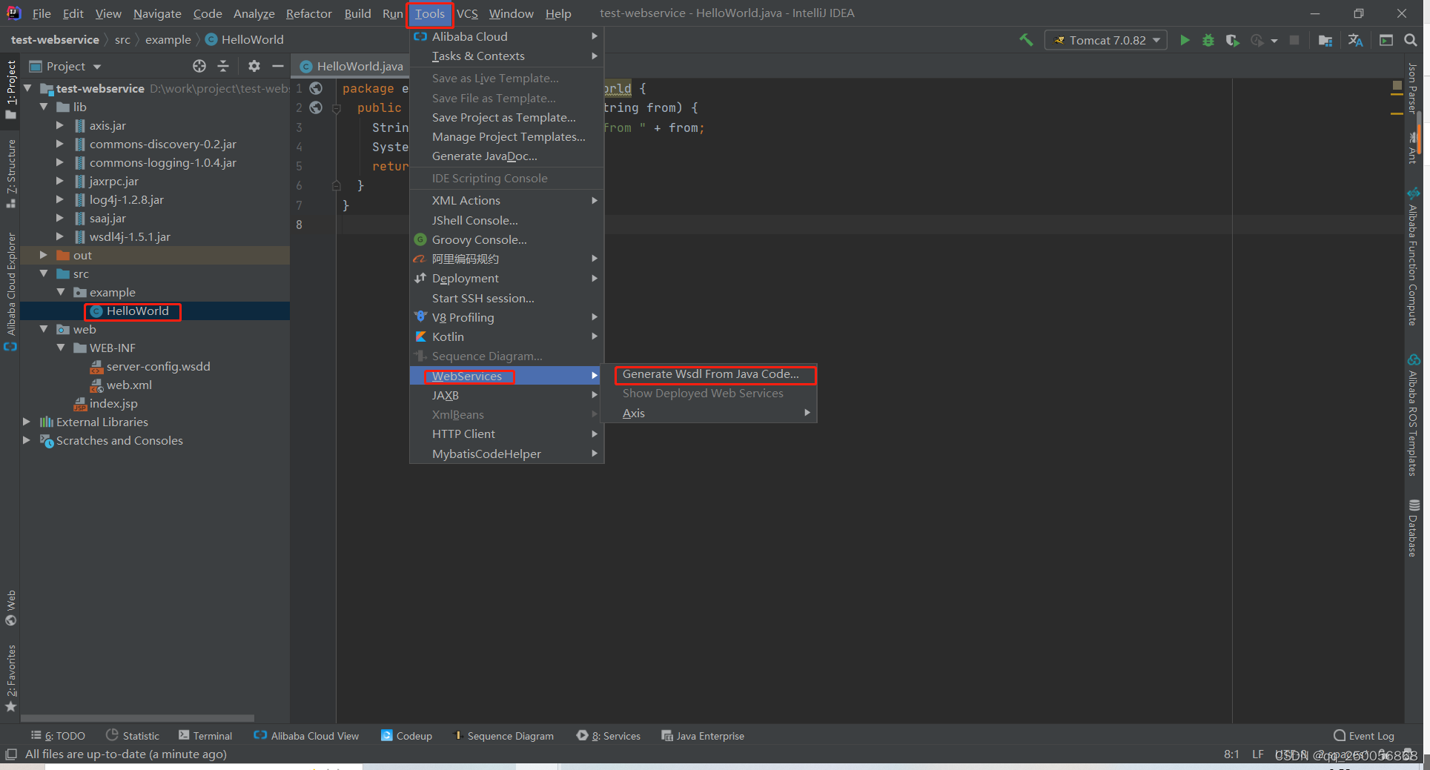
Task: Expand the out folder
Action: 44,255
